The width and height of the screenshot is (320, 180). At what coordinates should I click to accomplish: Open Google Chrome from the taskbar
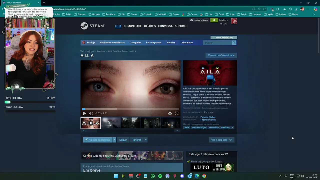click(x=204, y=176)
